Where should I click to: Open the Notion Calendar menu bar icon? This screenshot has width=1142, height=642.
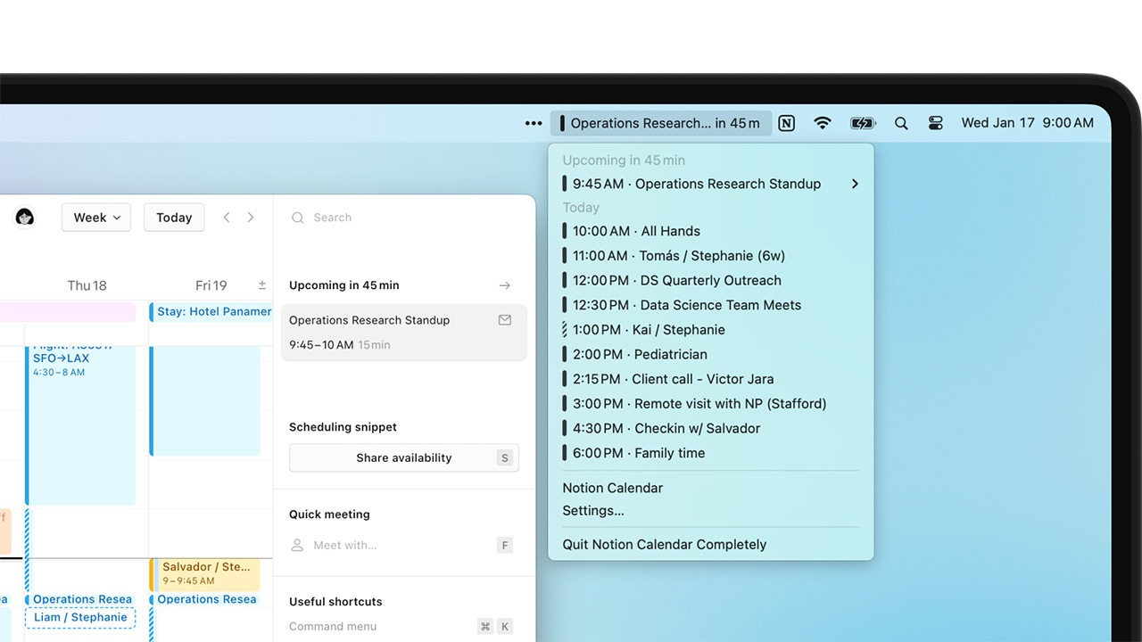tap(660, 122)
